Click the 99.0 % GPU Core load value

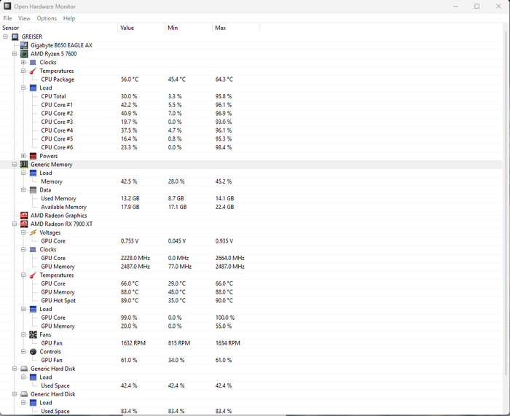[129, 318]
